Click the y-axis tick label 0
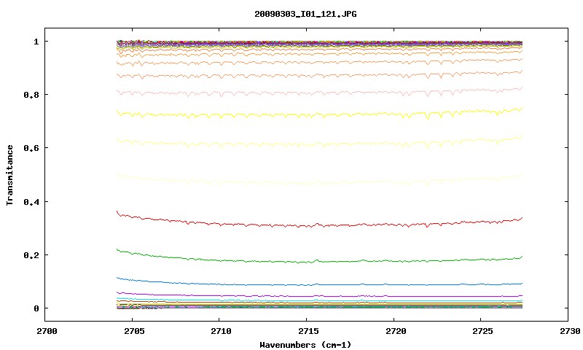The image size is (583, 350). 36,308
